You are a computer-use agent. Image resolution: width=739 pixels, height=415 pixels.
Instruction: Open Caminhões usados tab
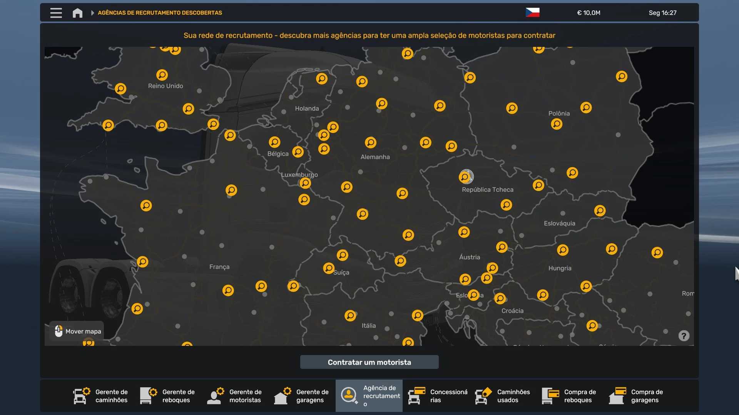(503, 396)
